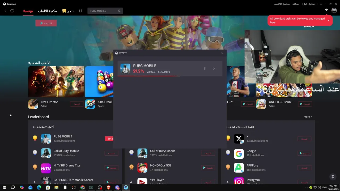Open Windows taskbar search
340x191 pixels.
click(13, 188)
